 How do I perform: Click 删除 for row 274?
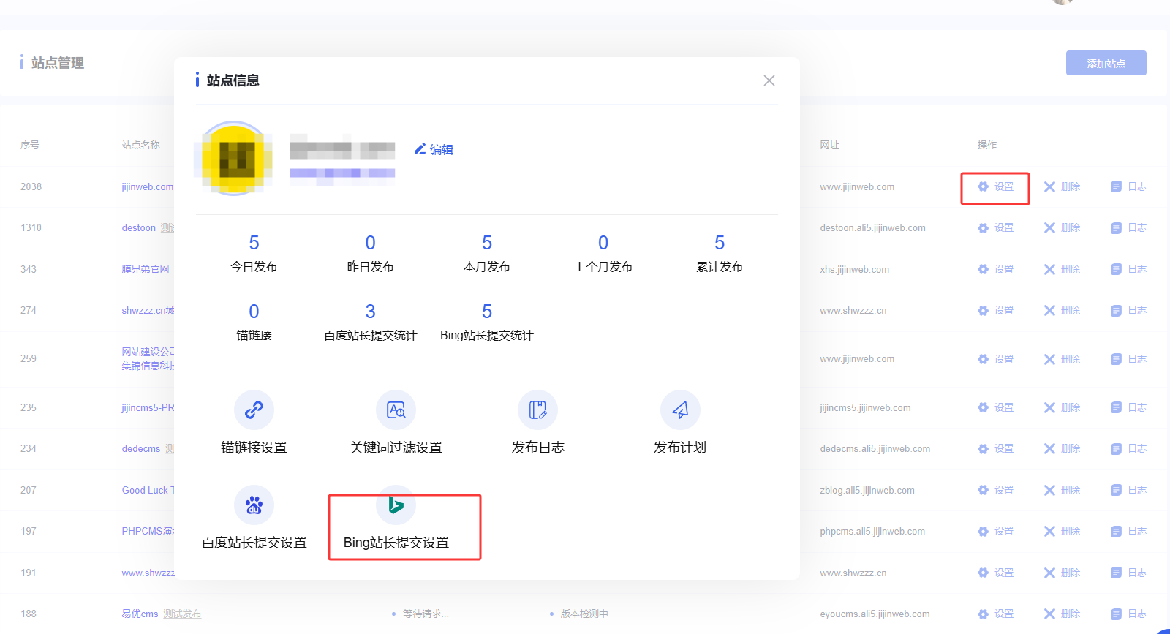tap(1062, 311)
